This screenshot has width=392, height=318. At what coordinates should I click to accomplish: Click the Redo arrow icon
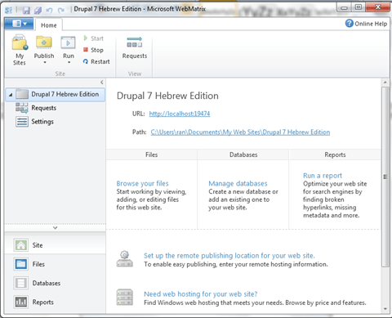61,10
